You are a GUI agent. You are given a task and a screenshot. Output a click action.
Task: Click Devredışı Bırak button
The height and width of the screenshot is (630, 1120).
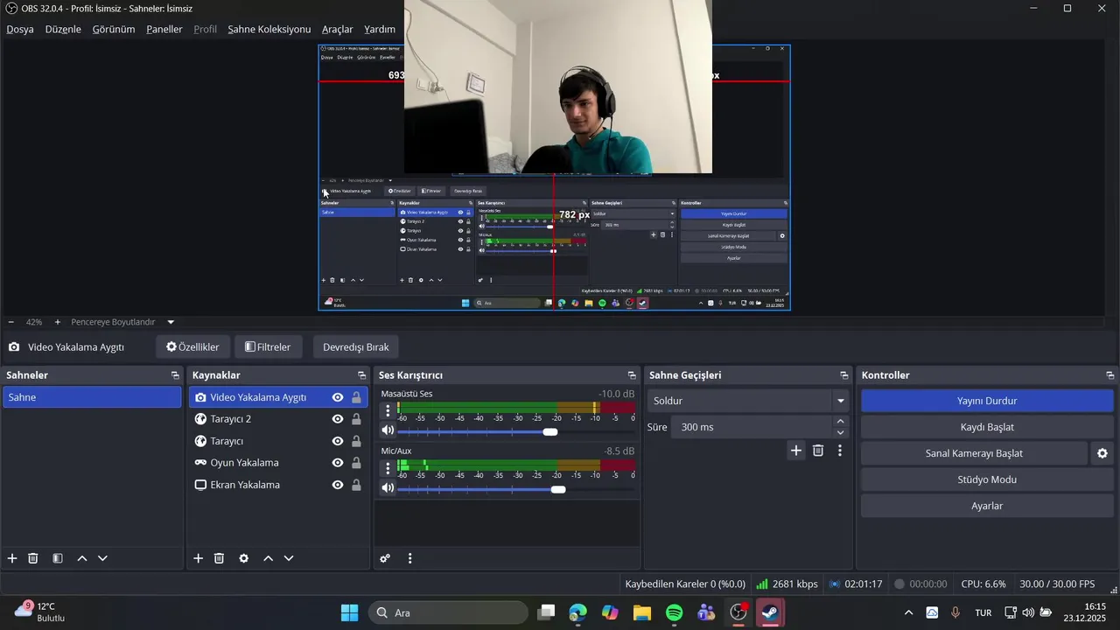356,346
